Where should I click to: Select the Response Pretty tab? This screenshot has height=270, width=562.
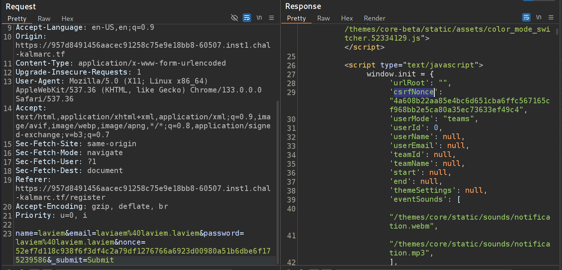[x=297, y=18]
